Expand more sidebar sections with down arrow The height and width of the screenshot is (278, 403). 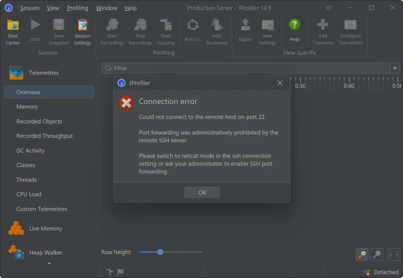point(49,263)
